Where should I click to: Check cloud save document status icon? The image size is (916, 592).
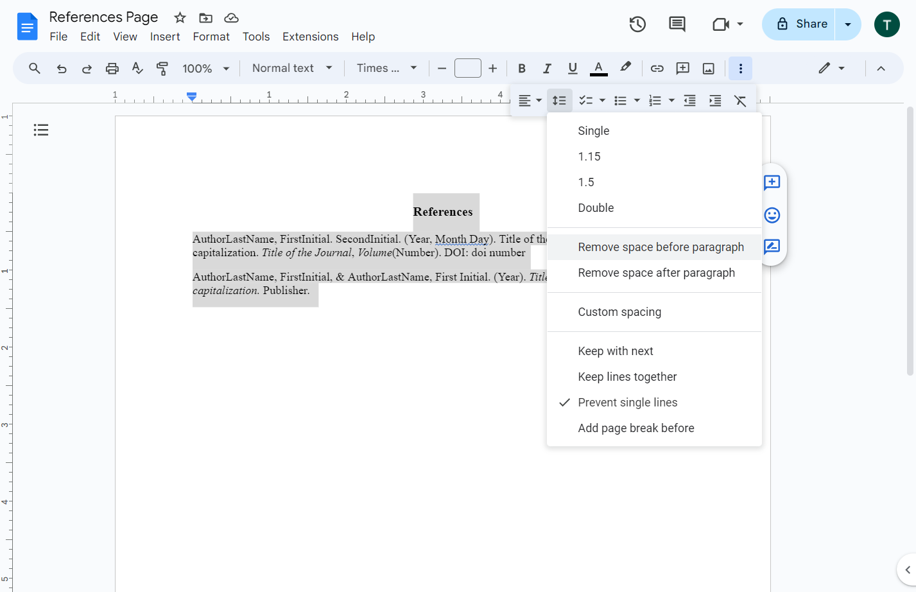[231, 18]
